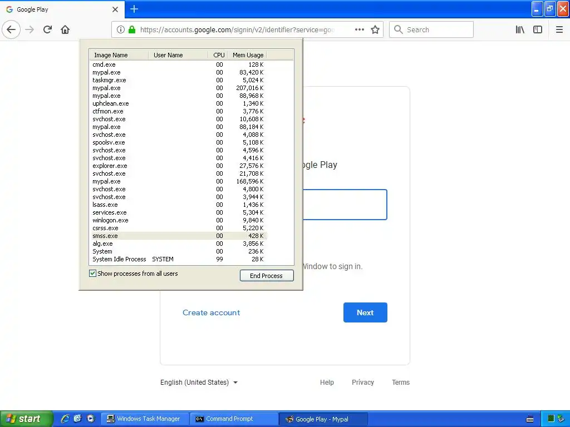Select the services.exe process row

178,212
